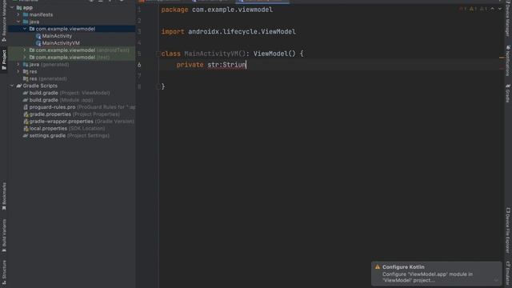
Task: Click the Configure 'ViewModel.app' module message
Action: tap(427, 278)
